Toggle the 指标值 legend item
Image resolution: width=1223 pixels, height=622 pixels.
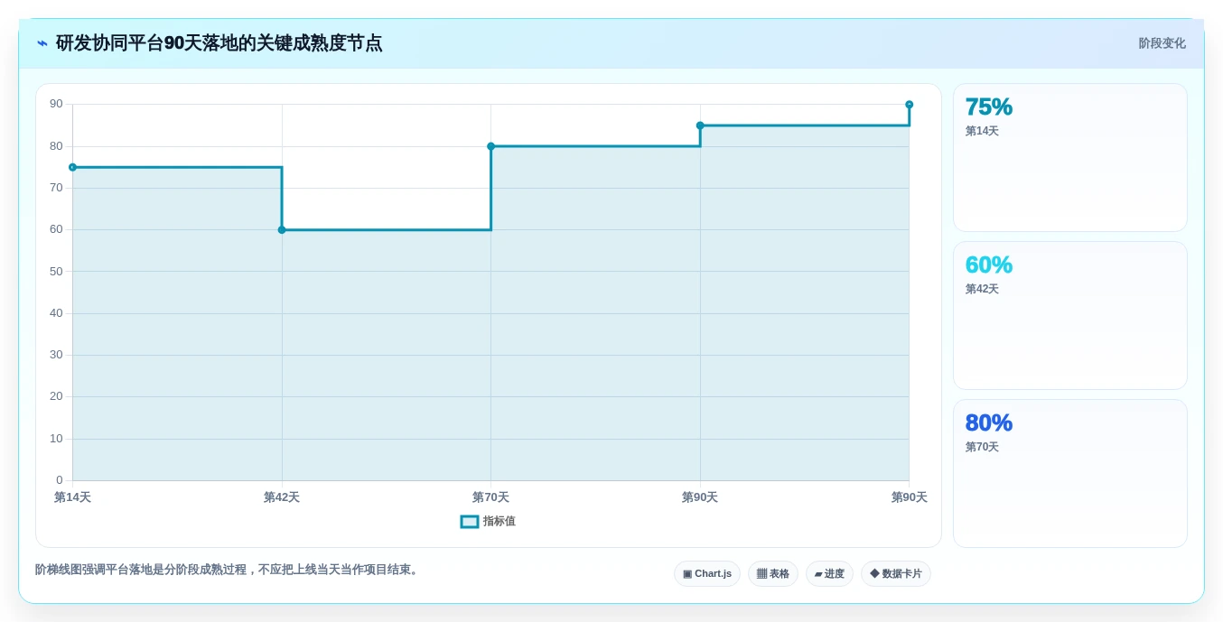click(488, 522)
